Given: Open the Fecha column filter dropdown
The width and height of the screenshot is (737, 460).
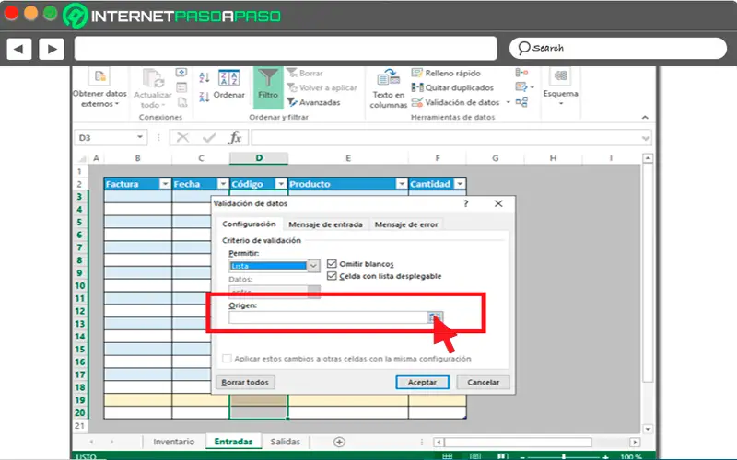Looking at the screenshot, I should [x=223, y=184].
